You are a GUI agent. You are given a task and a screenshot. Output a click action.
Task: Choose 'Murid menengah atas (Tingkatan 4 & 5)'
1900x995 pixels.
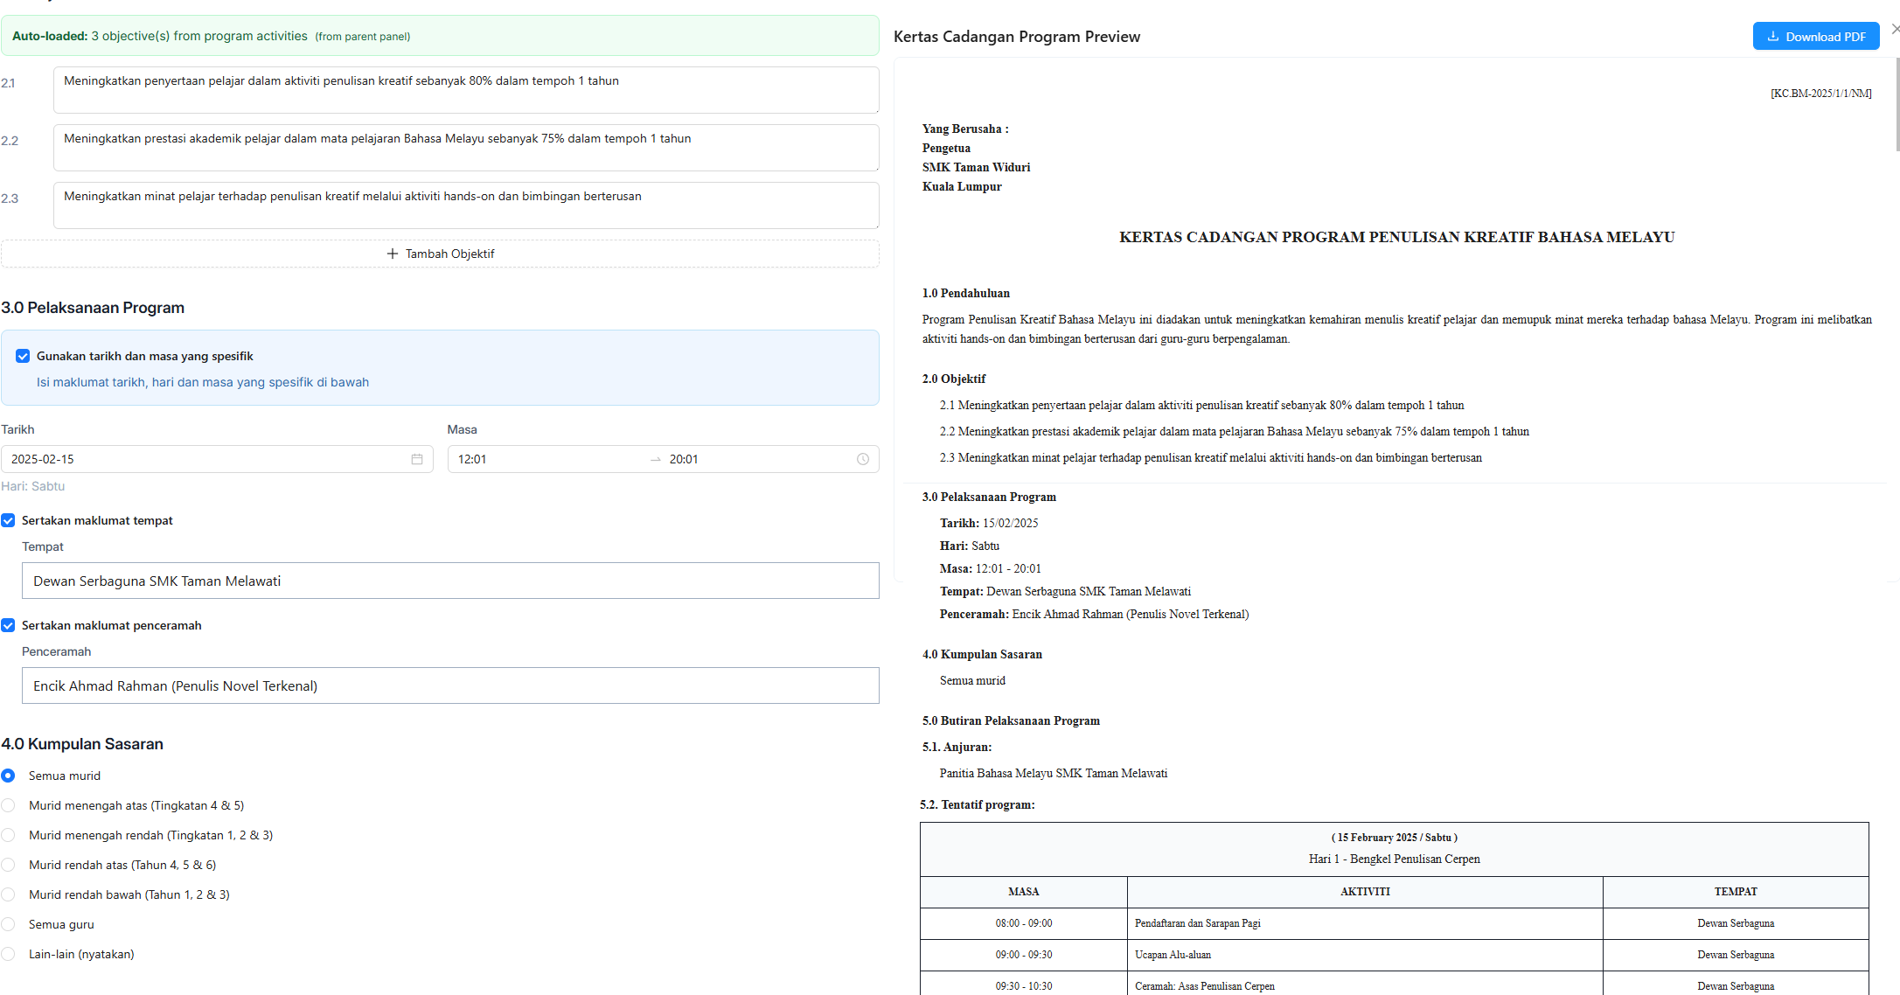pos(9,805)
